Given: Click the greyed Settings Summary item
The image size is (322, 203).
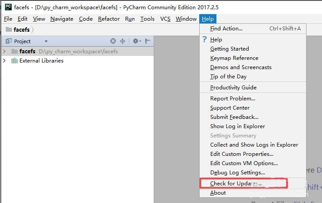Looking at the screenshot, I should 253,136.
